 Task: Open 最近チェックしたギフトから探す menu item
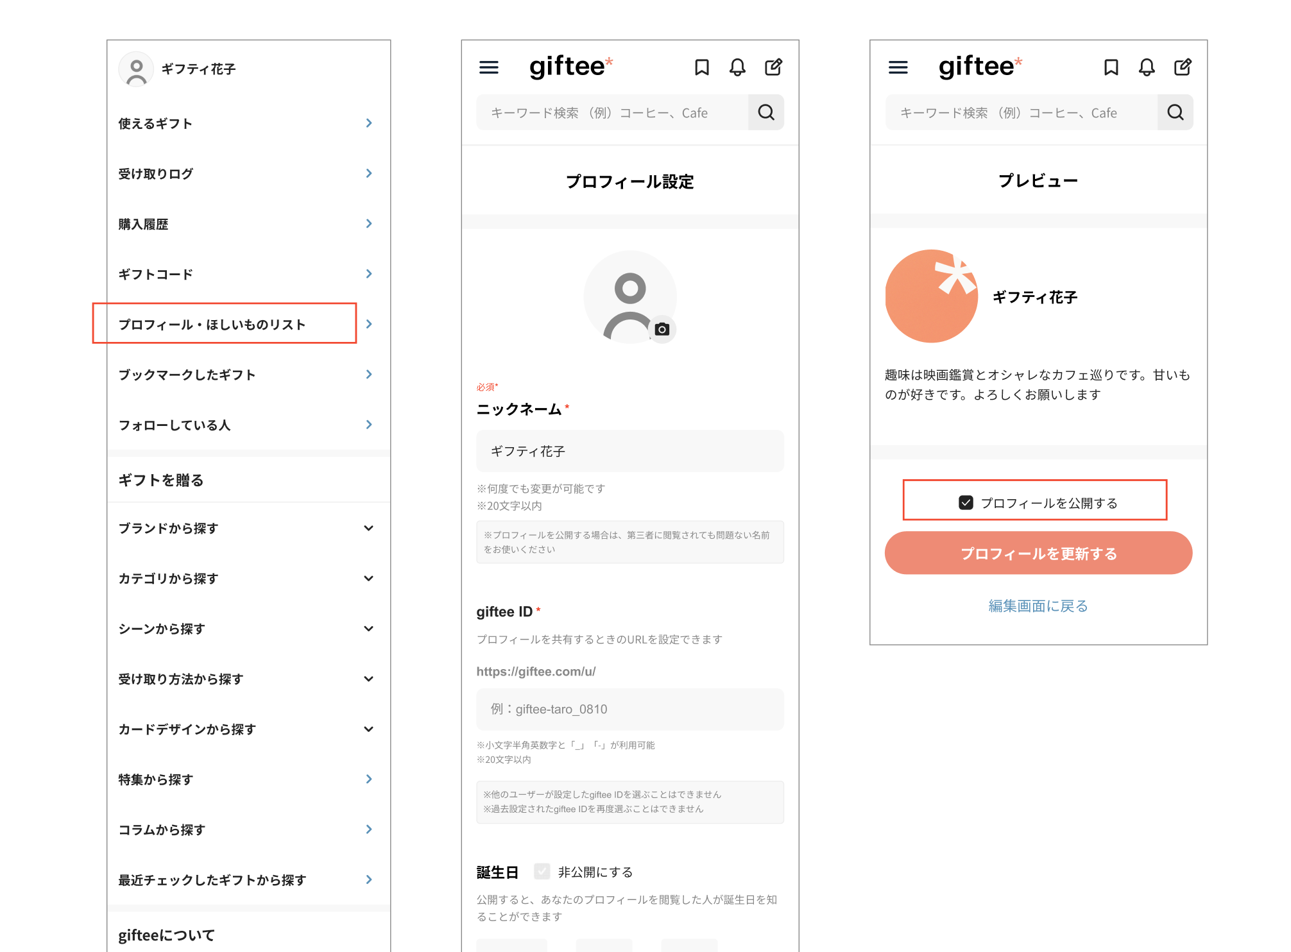click(x=248, y=880)
